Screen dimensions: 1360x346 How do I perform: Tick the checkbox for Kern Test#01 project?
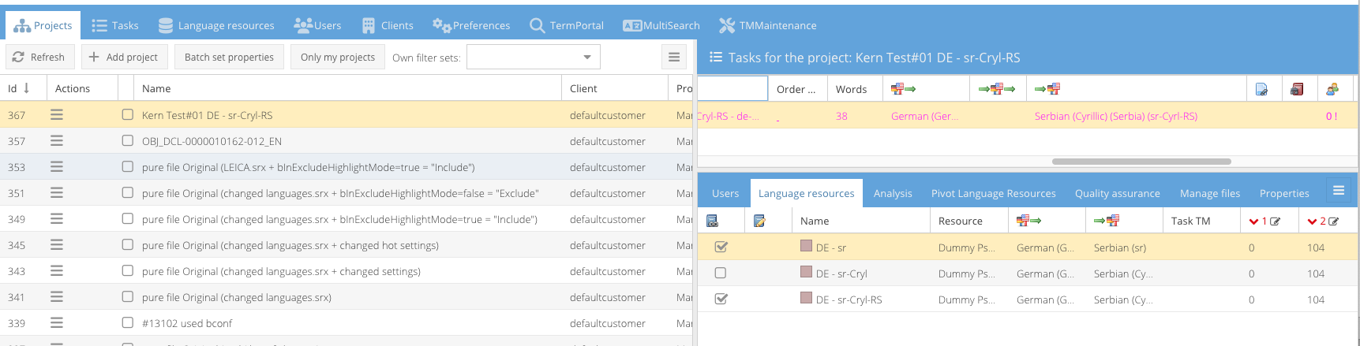click(128, 115)
